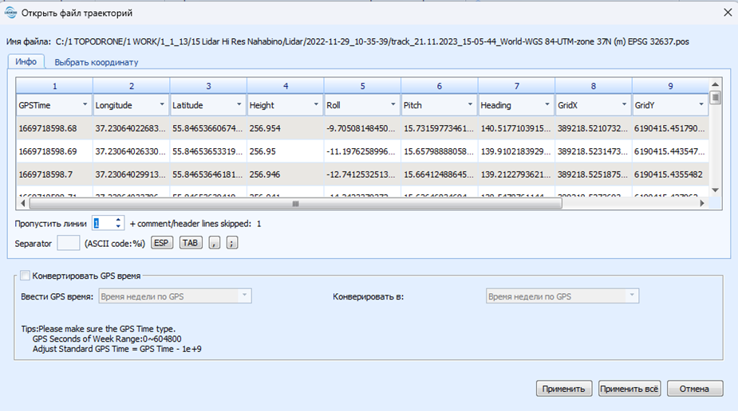
Task: Click the ESP separator button
Action: tap(161, 243)
